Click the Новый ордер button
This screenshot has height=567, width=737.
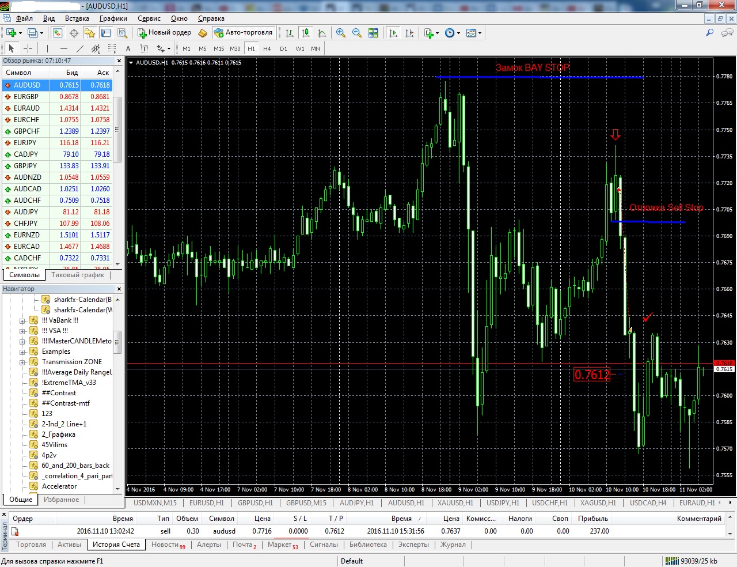point(164,33)
